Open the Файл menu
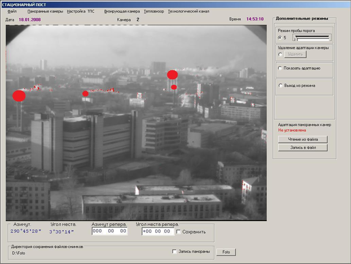This screenshot has height=264, width=351. 12,11
